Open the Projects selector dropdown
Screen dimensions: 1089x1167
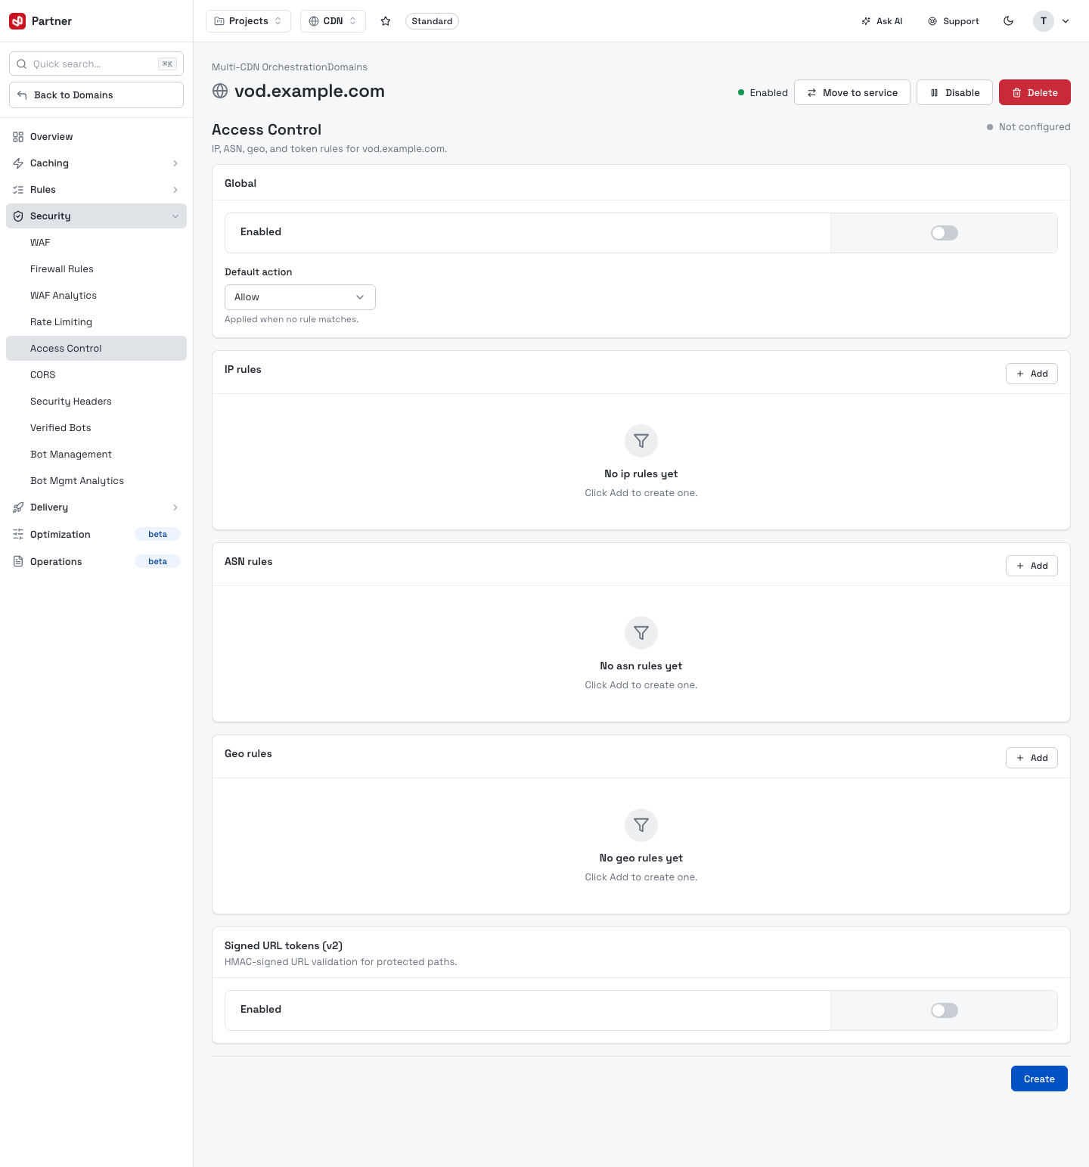point(248,21)
